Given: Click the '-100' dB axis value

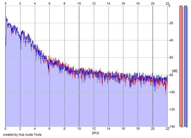Looking at the screenshot, I should (x=172, y=92).
